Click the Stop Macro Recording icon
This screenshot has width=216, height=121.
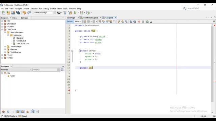tap(143, 22)
